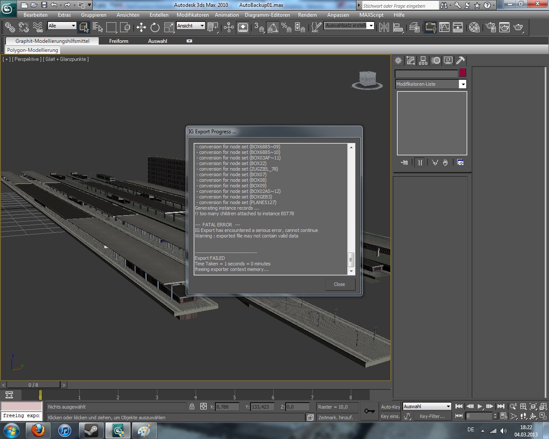Select the Move tool in main toolbar

pyautogui.click(x=141, y=27)
